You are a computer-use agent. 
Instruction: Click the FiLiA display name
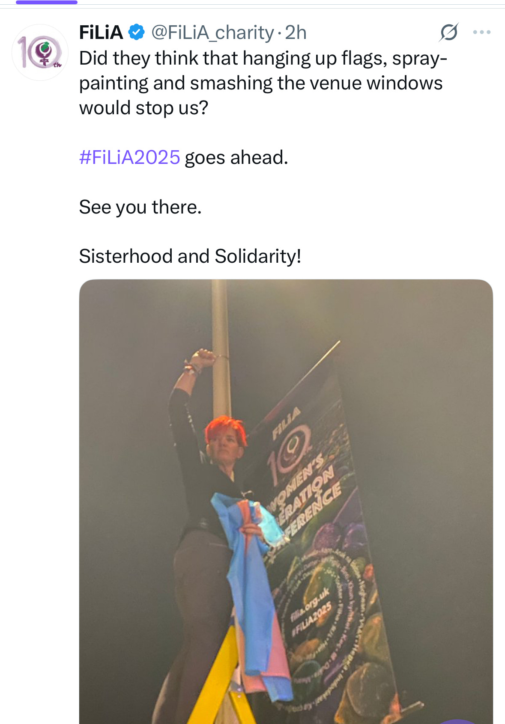click(101, 33)
